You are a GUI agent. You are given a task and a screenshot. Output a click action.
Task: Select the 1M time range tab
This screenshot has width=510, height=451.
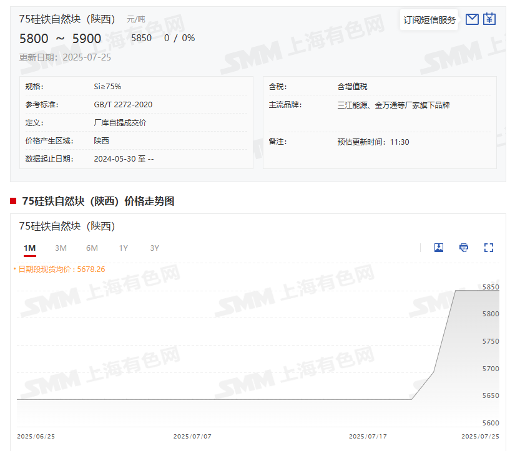29,248
